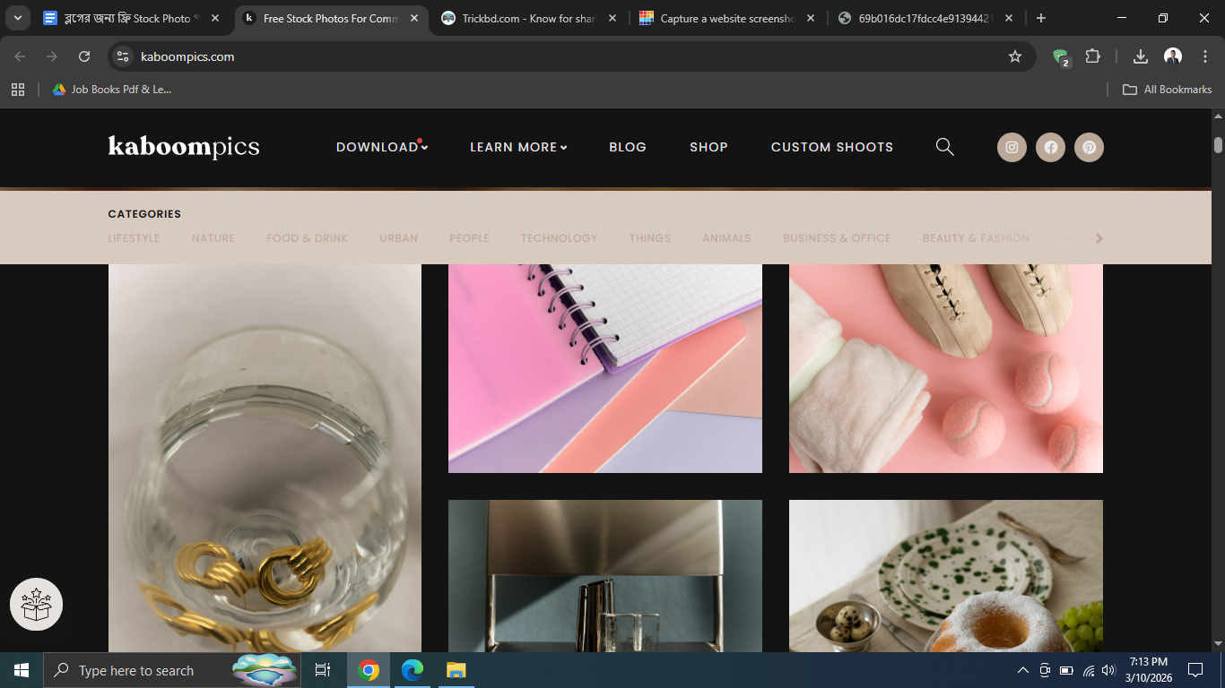Screen dimensions: 1225x688
Task: Visit the kaboompics Instagram page
Action: coord(1012,148)
